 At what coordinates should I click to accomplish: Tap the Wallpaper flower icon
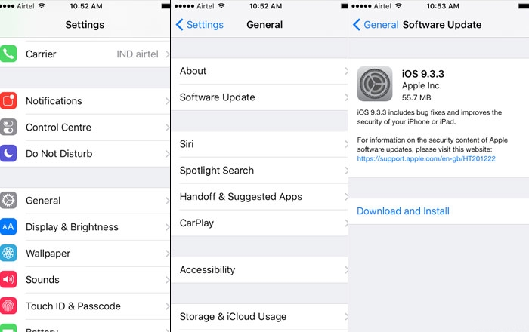pyautogui.click(x=8, y=253)
